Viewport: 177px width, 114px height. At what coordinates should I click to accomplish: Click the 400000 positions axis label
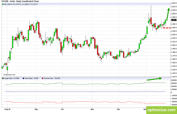click(174, 80)
